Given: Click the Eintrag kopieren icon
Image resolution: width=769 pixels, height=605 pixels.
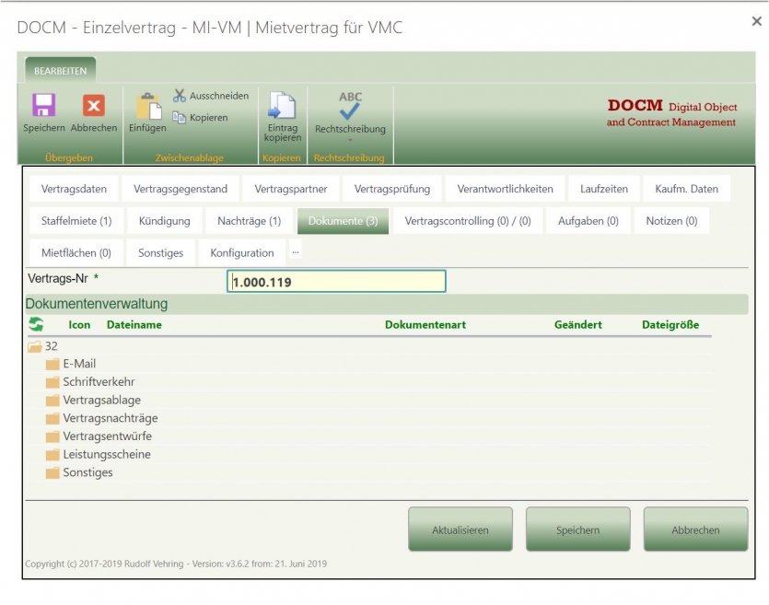Looking at the screenshot, I should pyautogui.click(x=282, y=105).
